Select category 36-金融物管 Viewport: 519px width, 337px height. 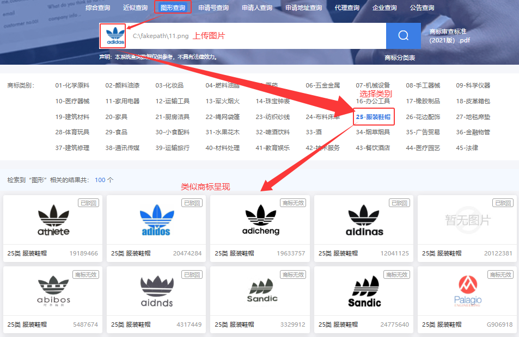pos(473,132)
